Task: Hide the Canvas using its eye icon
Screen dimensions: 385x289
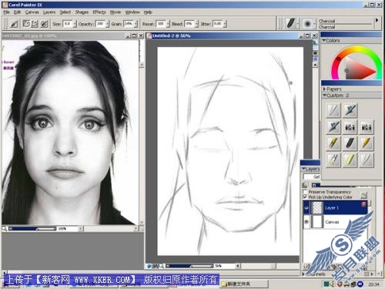Action: coord(306,222)
